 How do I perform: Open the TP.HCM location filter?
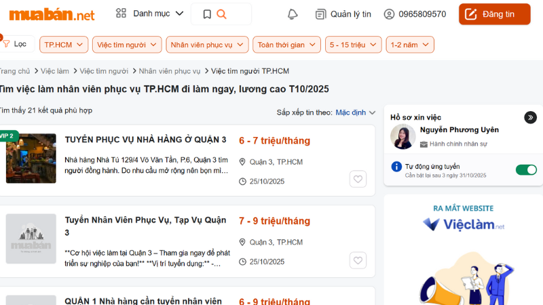[64, 45]
